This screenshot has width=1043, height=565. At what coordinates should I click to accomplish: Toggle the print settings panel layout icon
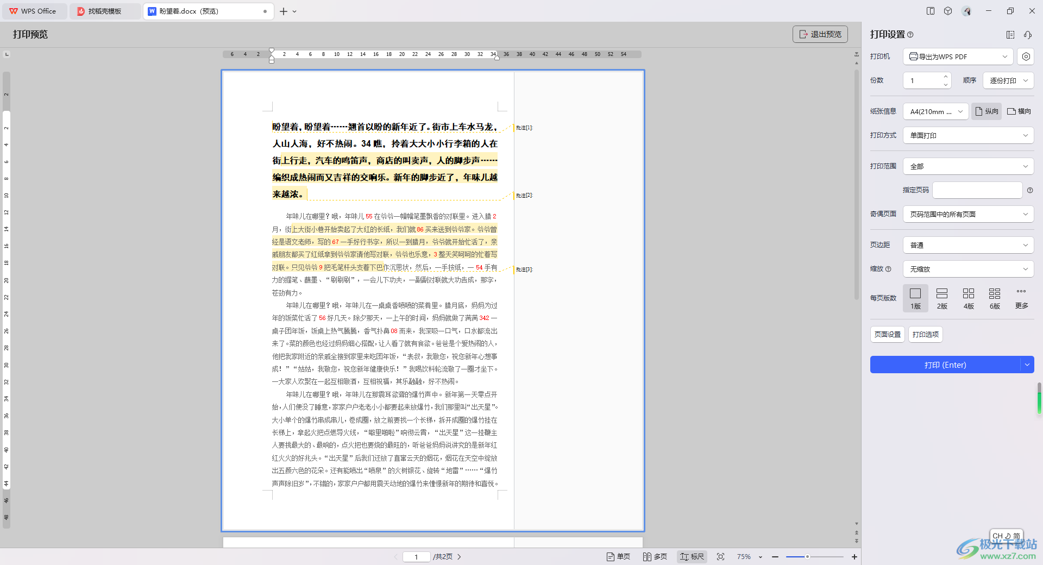(x=1010, y=35)
